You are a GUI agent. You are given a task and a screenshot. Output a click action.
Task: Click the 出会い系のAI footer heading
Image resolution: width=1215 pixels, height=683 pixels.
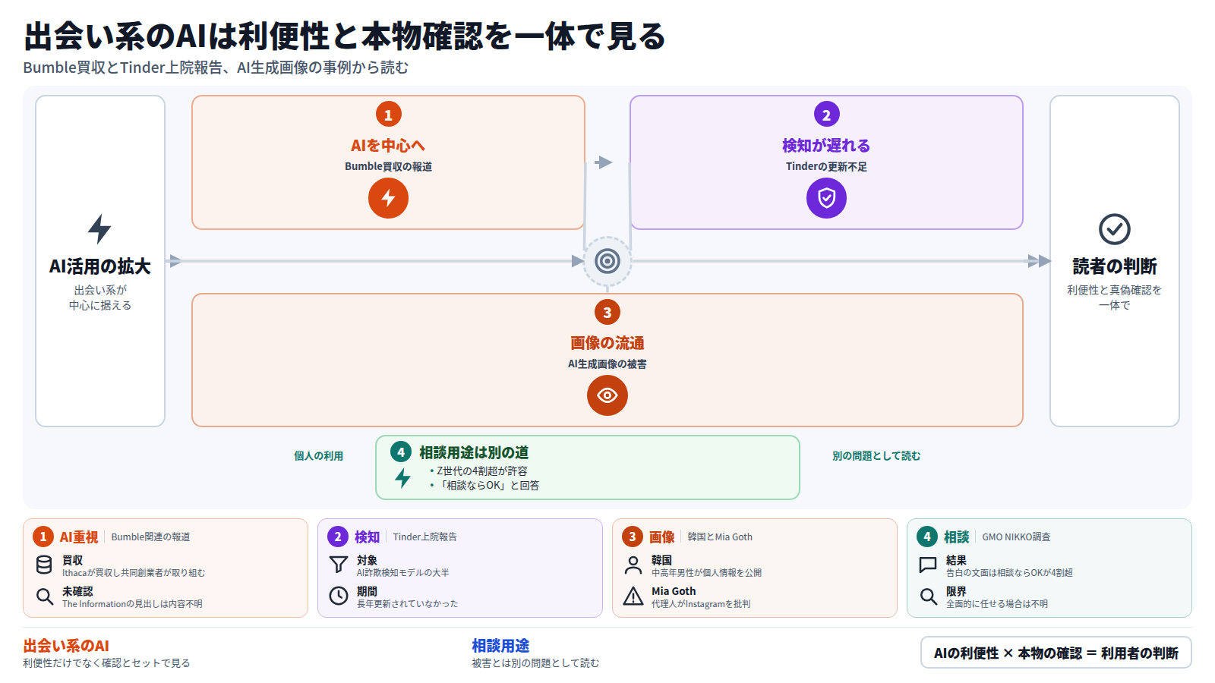(x=66, y=646)
